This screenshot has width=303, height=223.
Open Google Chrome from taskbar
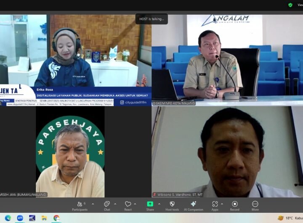pos(56,218)
